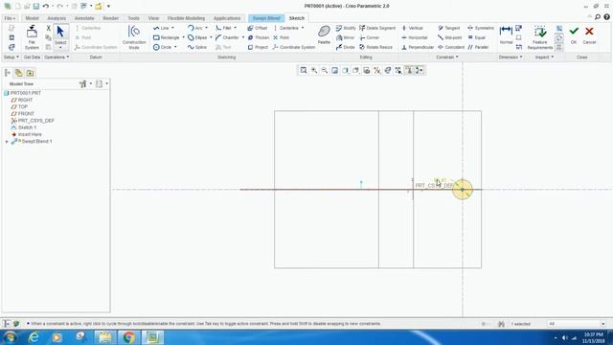Create a Normal dimension

506,34
